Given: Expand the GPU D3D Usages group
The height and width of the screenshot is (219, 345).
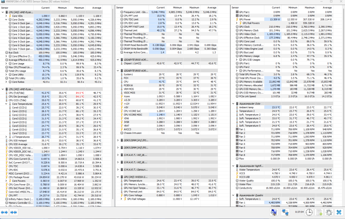Looking at the screenshot, I should [x=236, y=60].
